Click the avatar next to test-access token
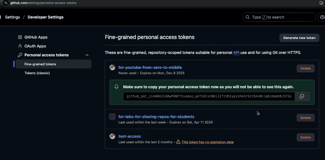 coord(112,136)
